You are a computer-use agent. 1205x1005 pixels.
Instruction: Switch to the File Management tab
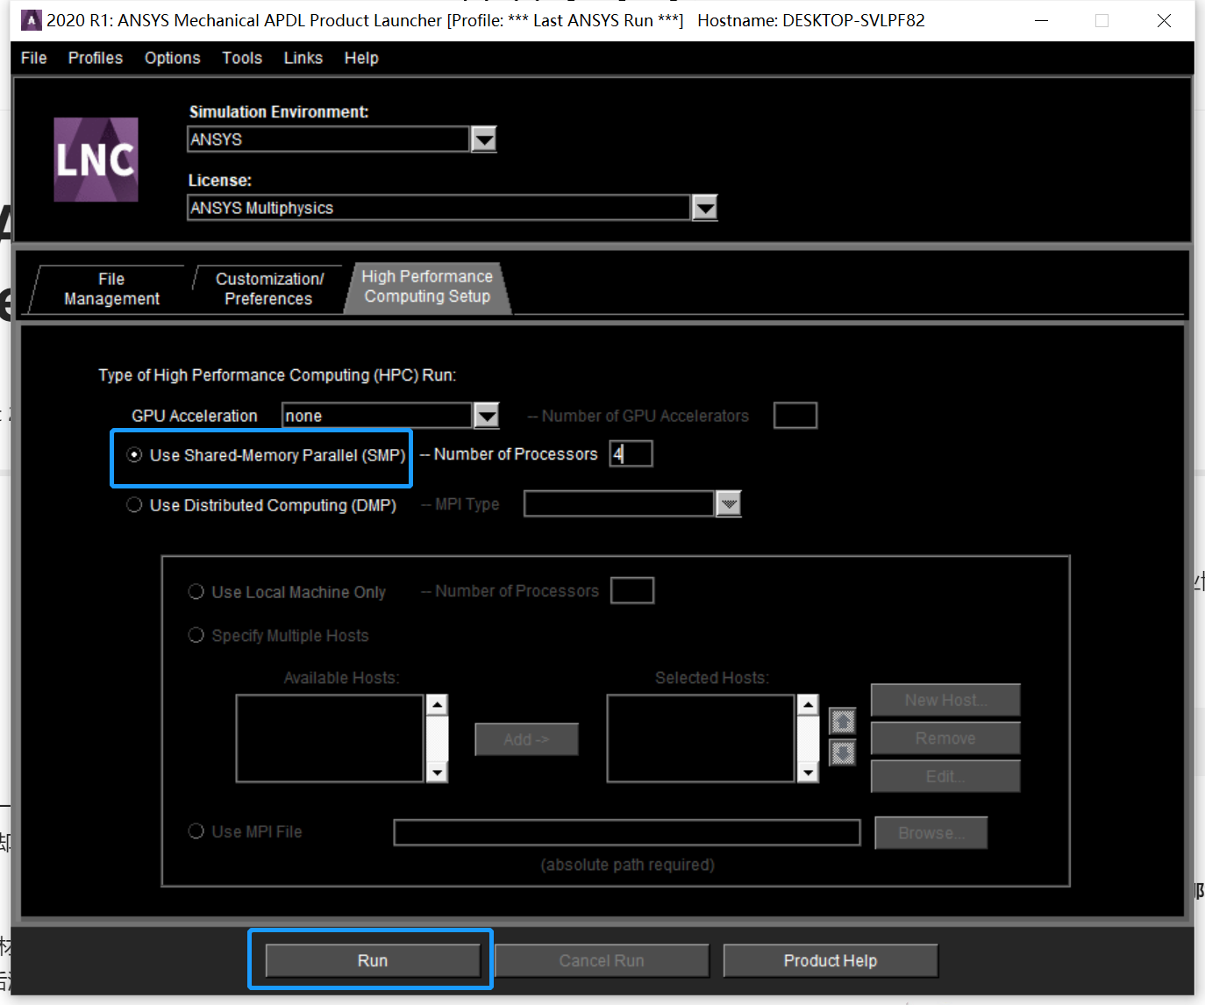[x=111, y=289]
